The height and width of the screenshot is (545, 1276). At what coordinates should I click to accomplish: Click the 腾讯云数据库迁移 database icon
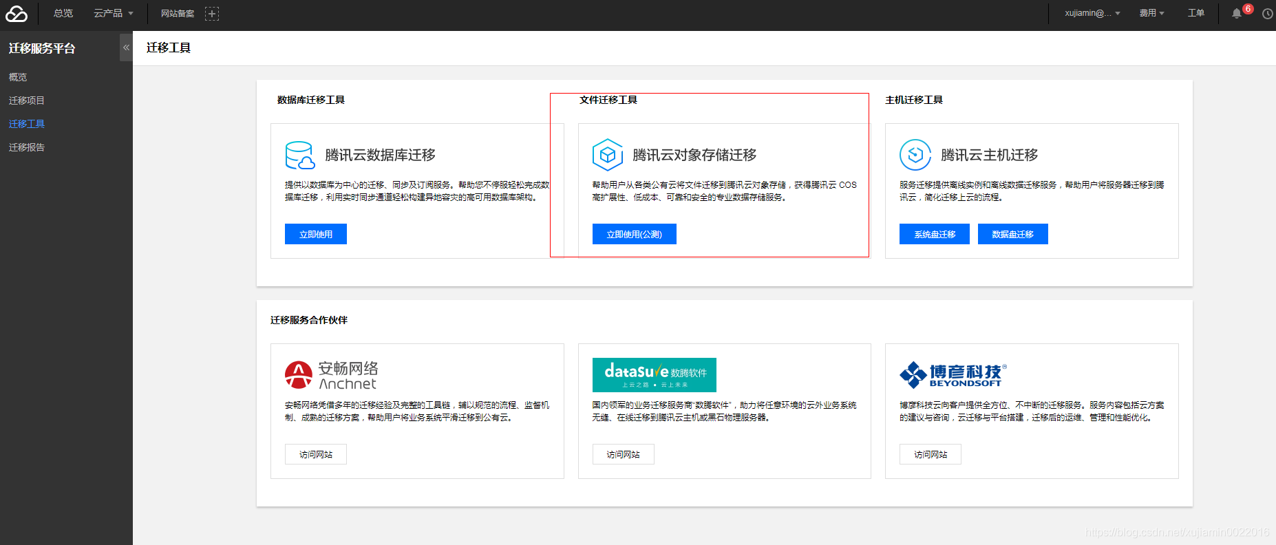300,155
